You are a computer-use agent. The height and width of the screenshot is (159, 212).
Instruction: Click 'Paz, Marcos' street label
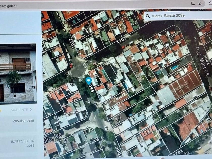click(x=202, y=61)
